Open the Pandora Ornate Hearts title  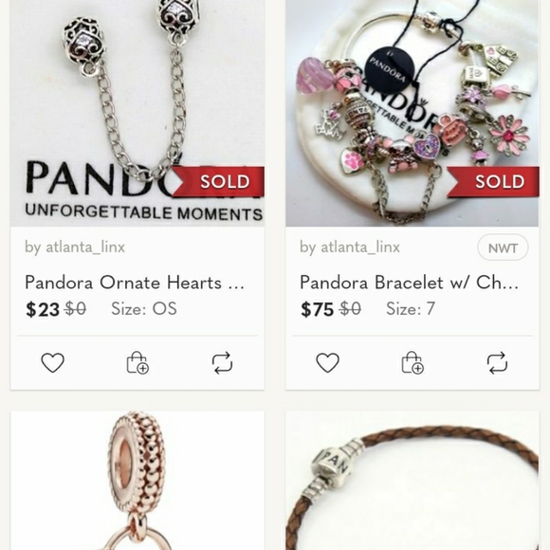tap(135, 283)
